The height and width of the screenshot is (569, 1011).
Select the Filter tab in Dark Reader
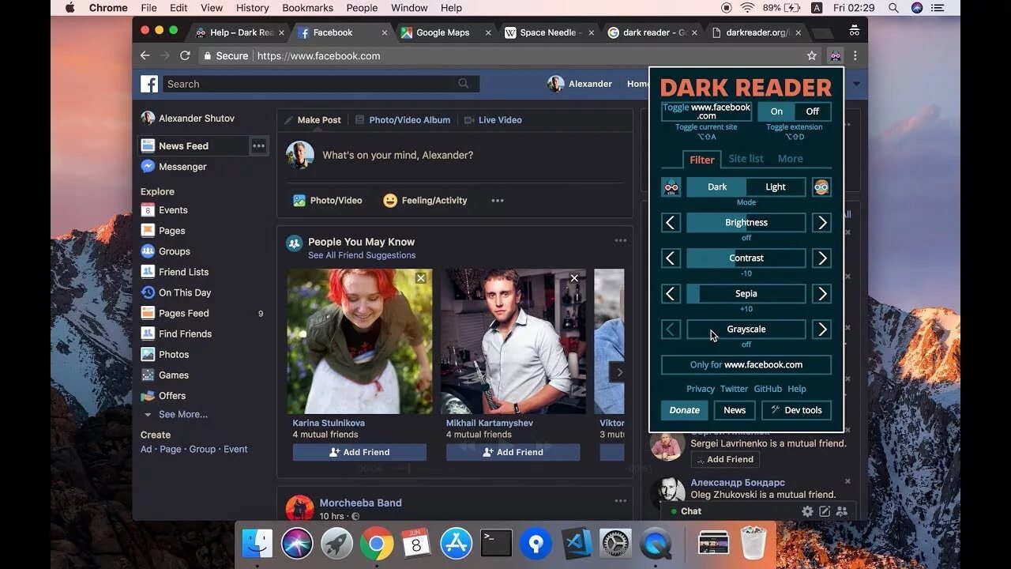tap(702, 160)
